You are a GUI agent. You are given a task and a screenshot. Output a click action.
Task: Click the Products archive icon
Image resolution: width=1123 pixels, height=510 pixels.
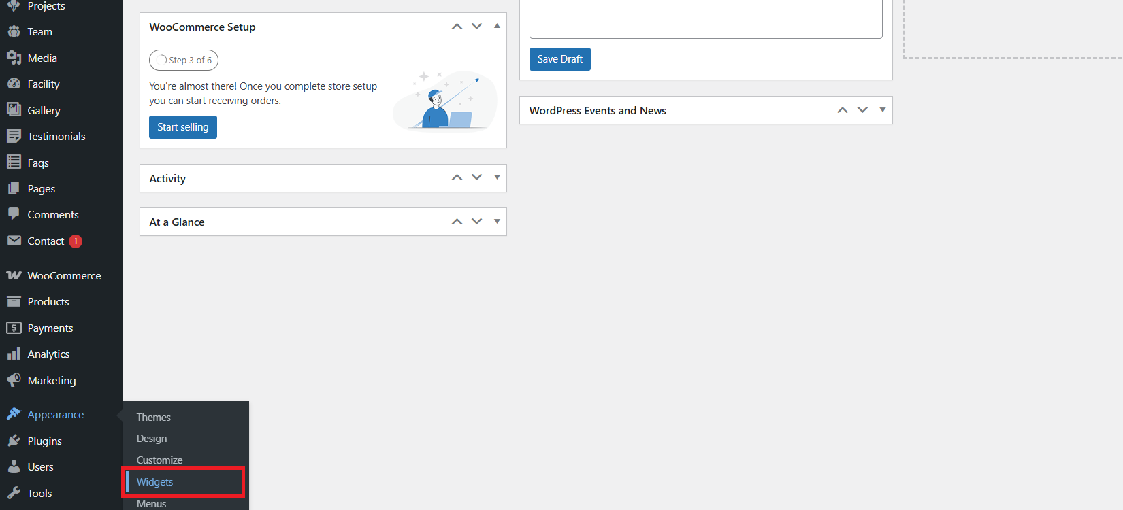[x=14, y=301]
